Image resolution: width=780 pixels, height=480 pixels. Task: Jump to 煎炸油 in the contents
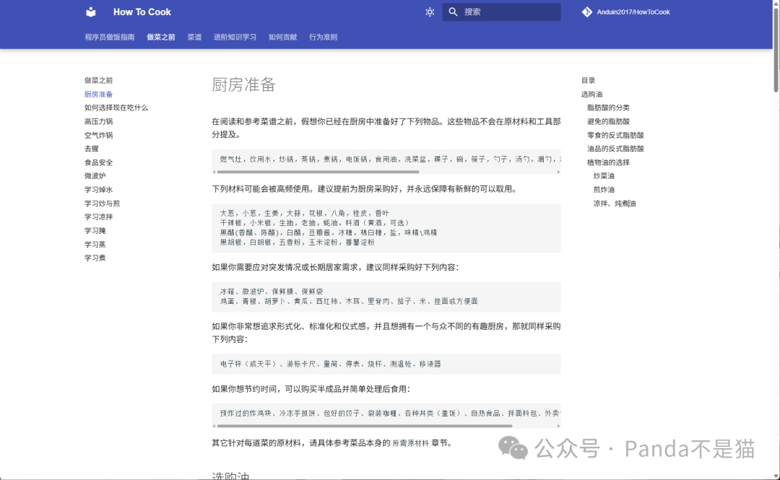pyautogui.click(x=603, y=190)
